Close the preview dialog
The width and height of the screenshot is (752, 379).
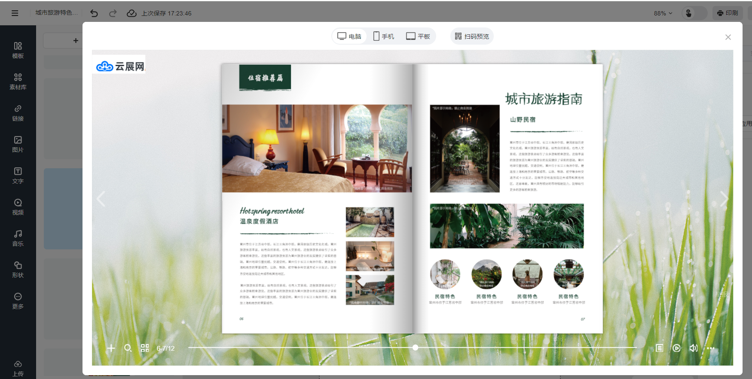tap(728, 37)
